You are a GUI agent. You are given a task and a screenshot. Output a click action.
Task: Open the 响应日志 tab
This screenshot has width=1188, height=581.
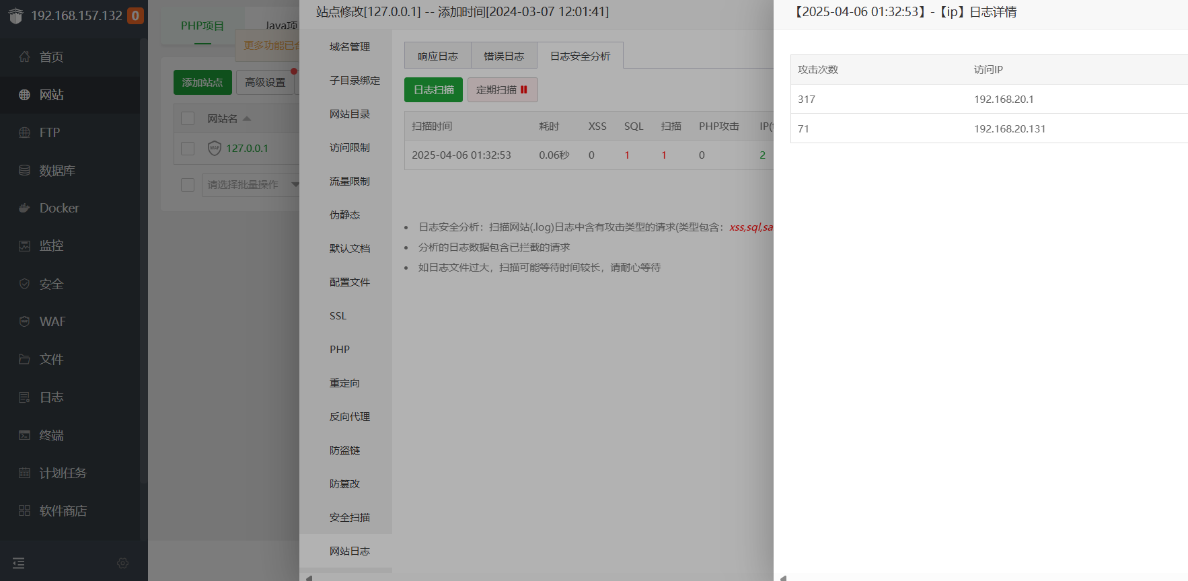(438, 56)
